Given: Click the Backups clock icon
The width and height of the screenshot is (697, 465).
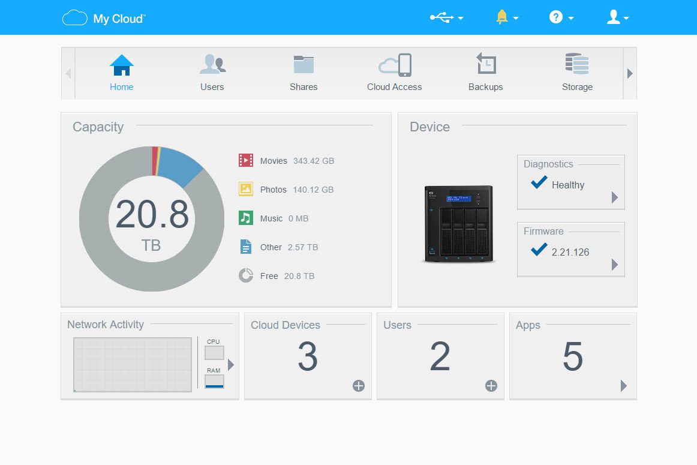Looking at the screenshot, I should tap(486, 63).
